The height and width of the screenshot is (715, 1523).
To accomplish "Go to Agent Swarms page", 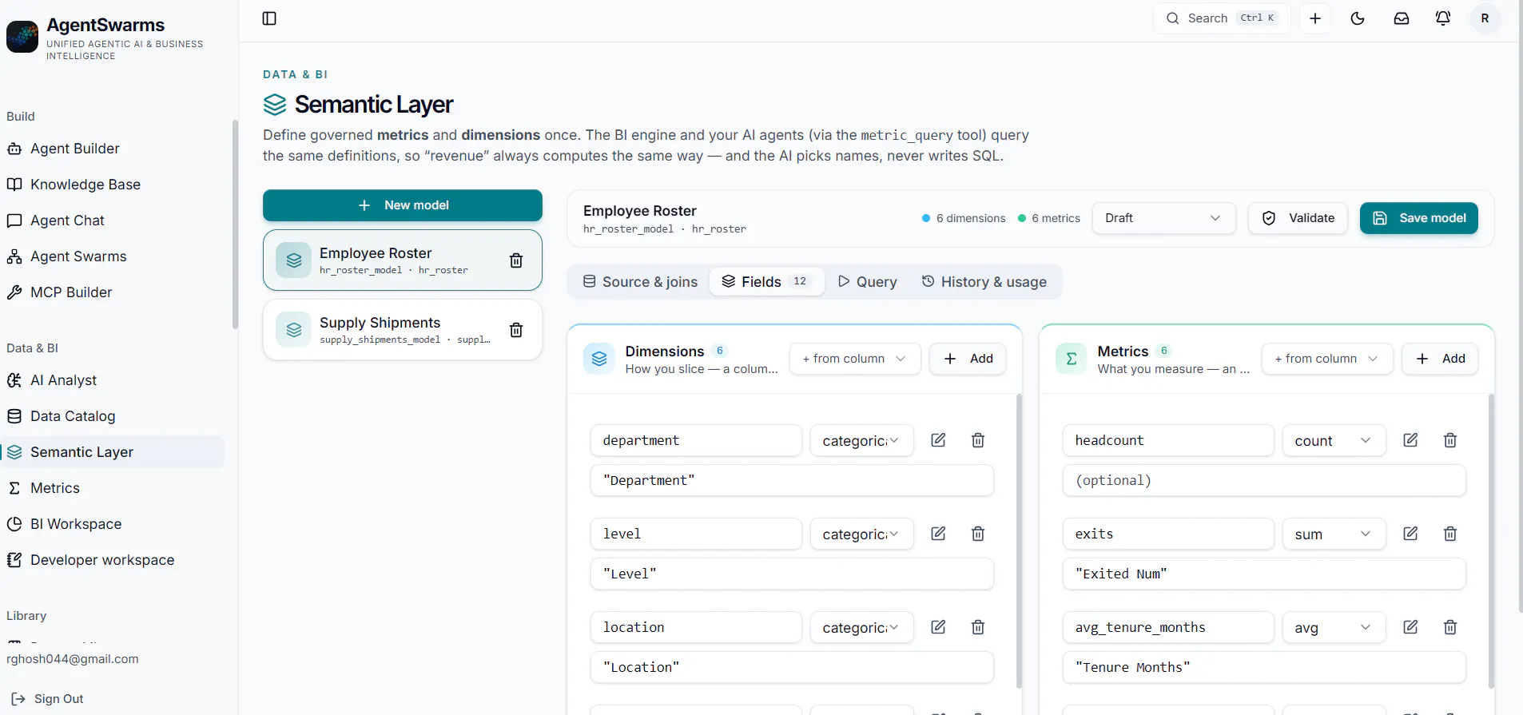I will [x=112, y=256].
